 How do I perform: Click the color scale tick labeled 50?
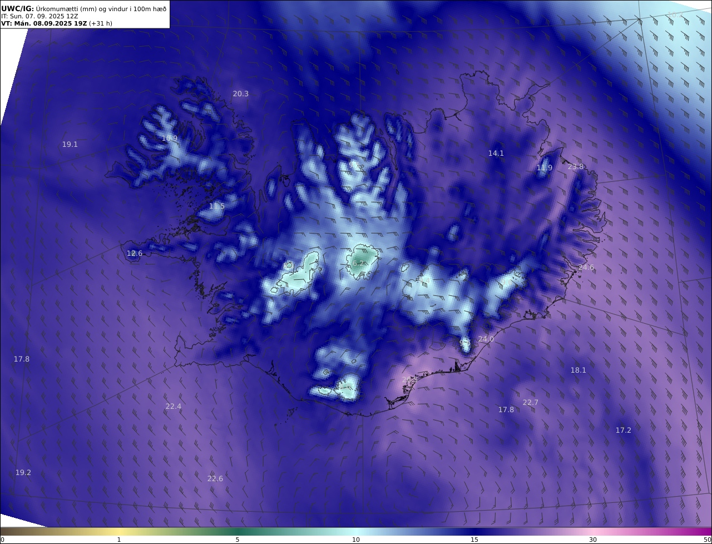708,540
